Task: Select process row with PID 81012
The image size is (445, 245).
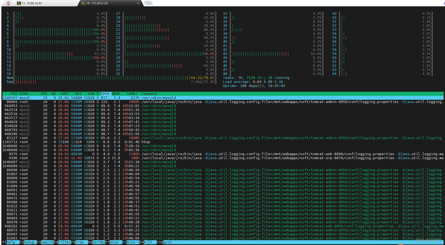Action: point(223,206)
